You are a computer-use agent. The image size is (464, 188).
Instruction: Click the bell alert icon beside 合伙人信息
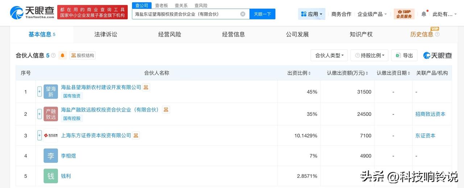coord(62,55)
